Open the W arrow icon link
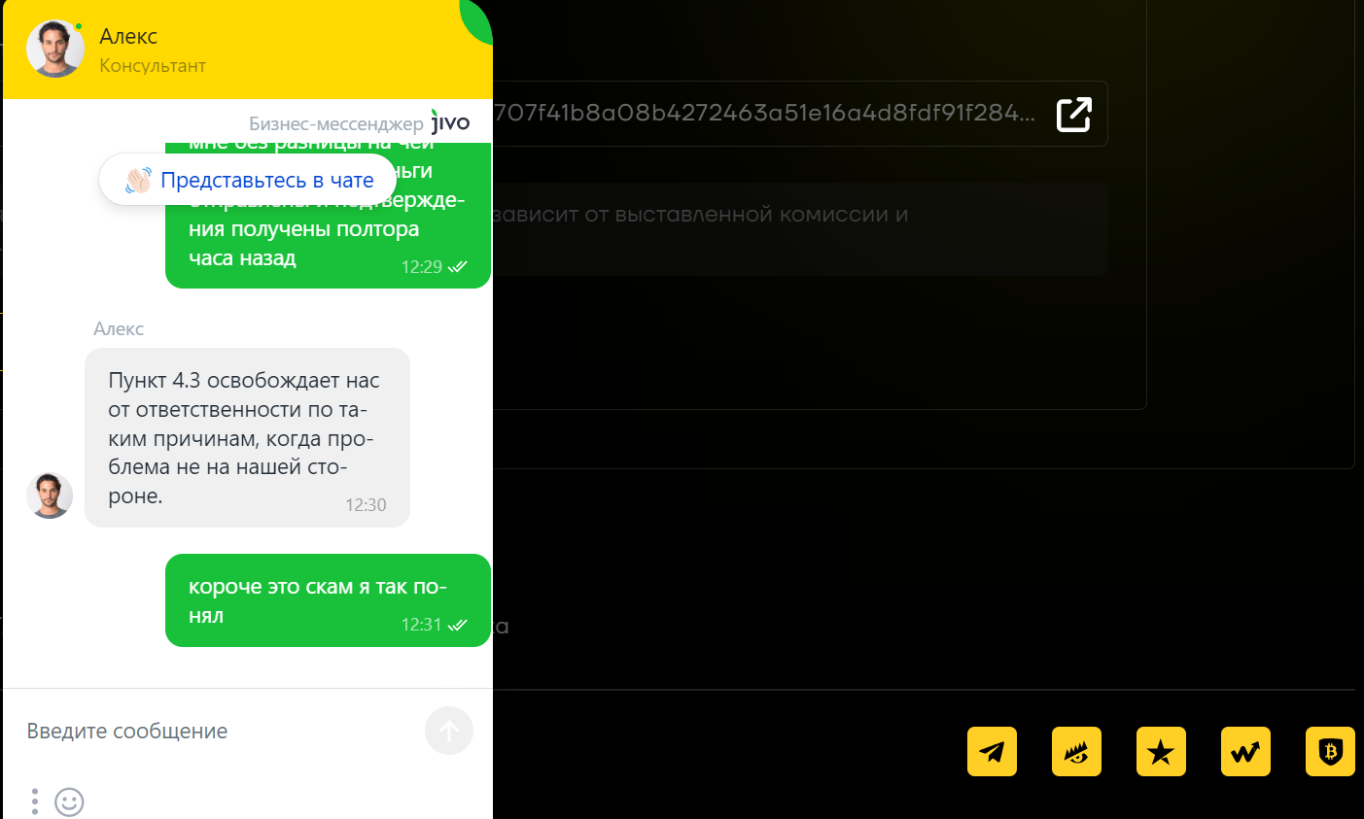Viewport: 1364px width, 819px height. point(1245,751)
